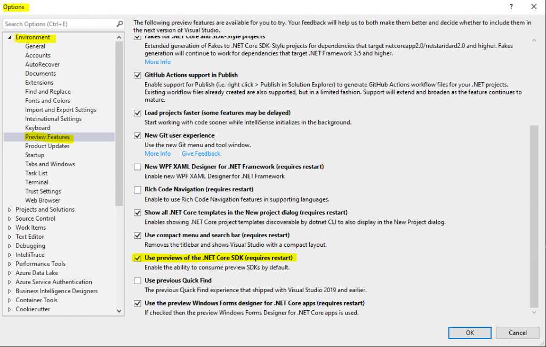The width and height of the screenshot is (546, 347).
Task: Expand the Text Editor node
Action: click(x=10, y=237)
